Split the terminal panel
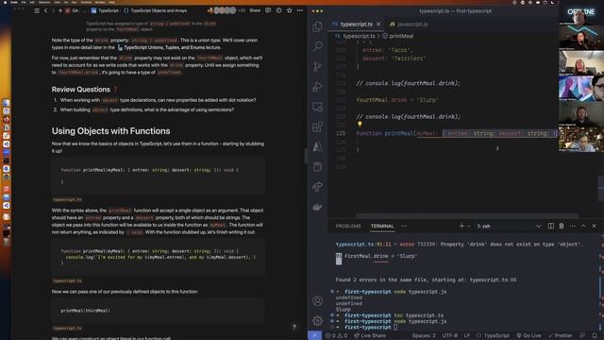 point(551,226)
